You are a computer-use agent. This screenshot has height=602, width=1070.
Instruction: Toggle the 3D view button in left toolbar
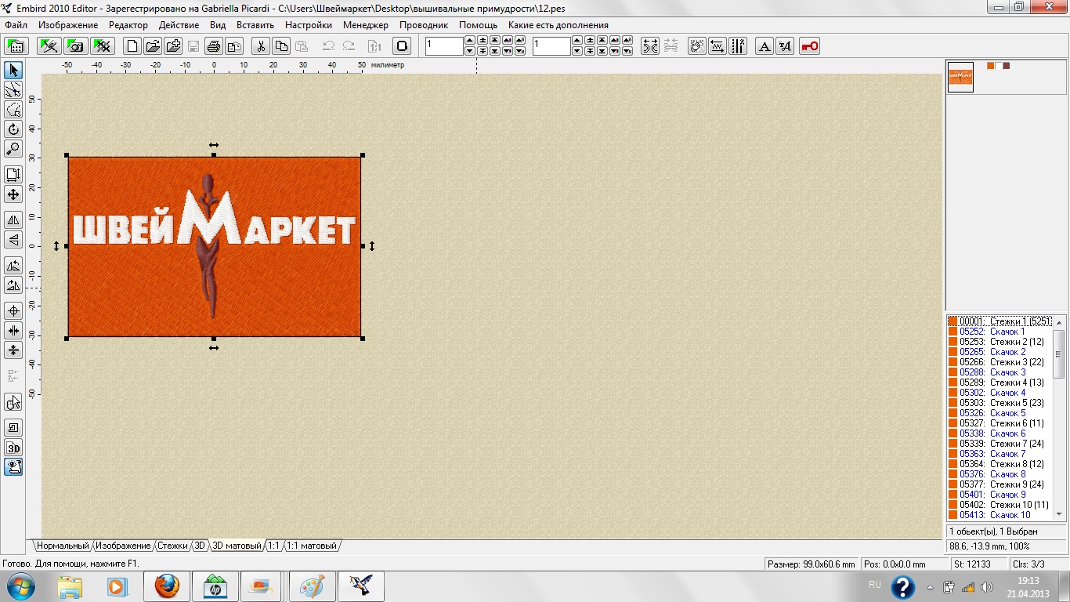point(13,448)
